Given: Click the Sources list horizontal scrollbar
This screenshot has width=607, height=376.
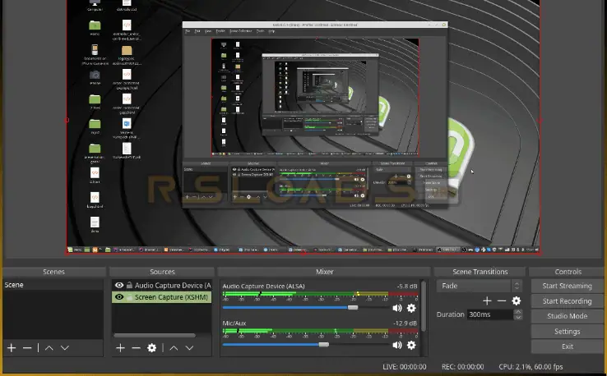Looking at the screenshot, I should click(x=155, y=335).
